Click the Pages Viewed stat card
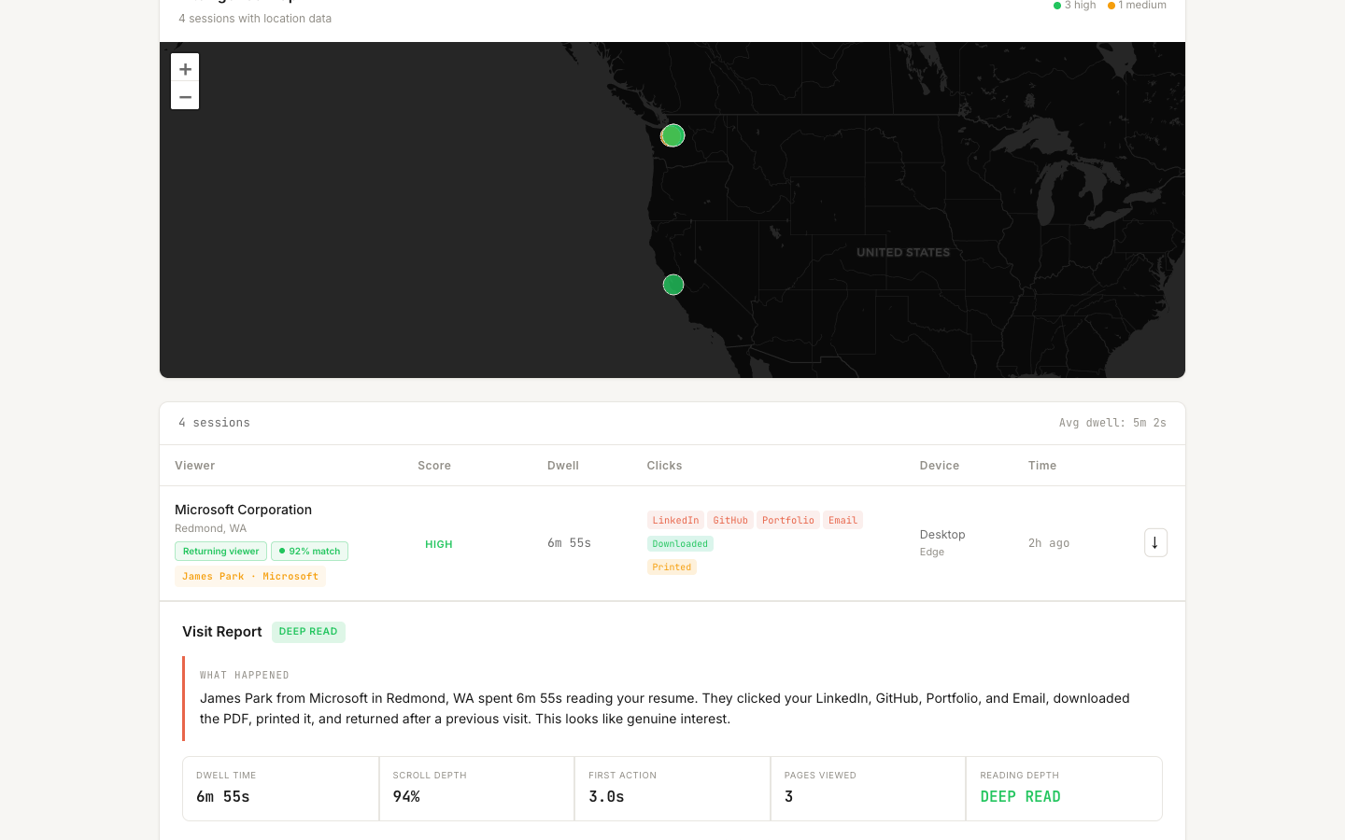Image resolution: width=1345 pixels, height=840 pixels. click(868, 789)
